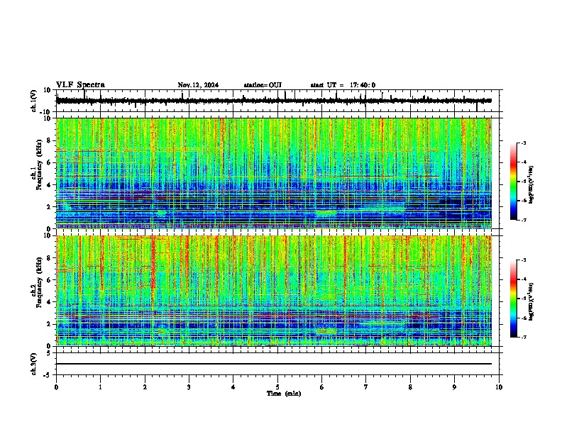Click the color scale bar beside ch.1 spectrogram
562x434 pixels.
click(514, 182)
